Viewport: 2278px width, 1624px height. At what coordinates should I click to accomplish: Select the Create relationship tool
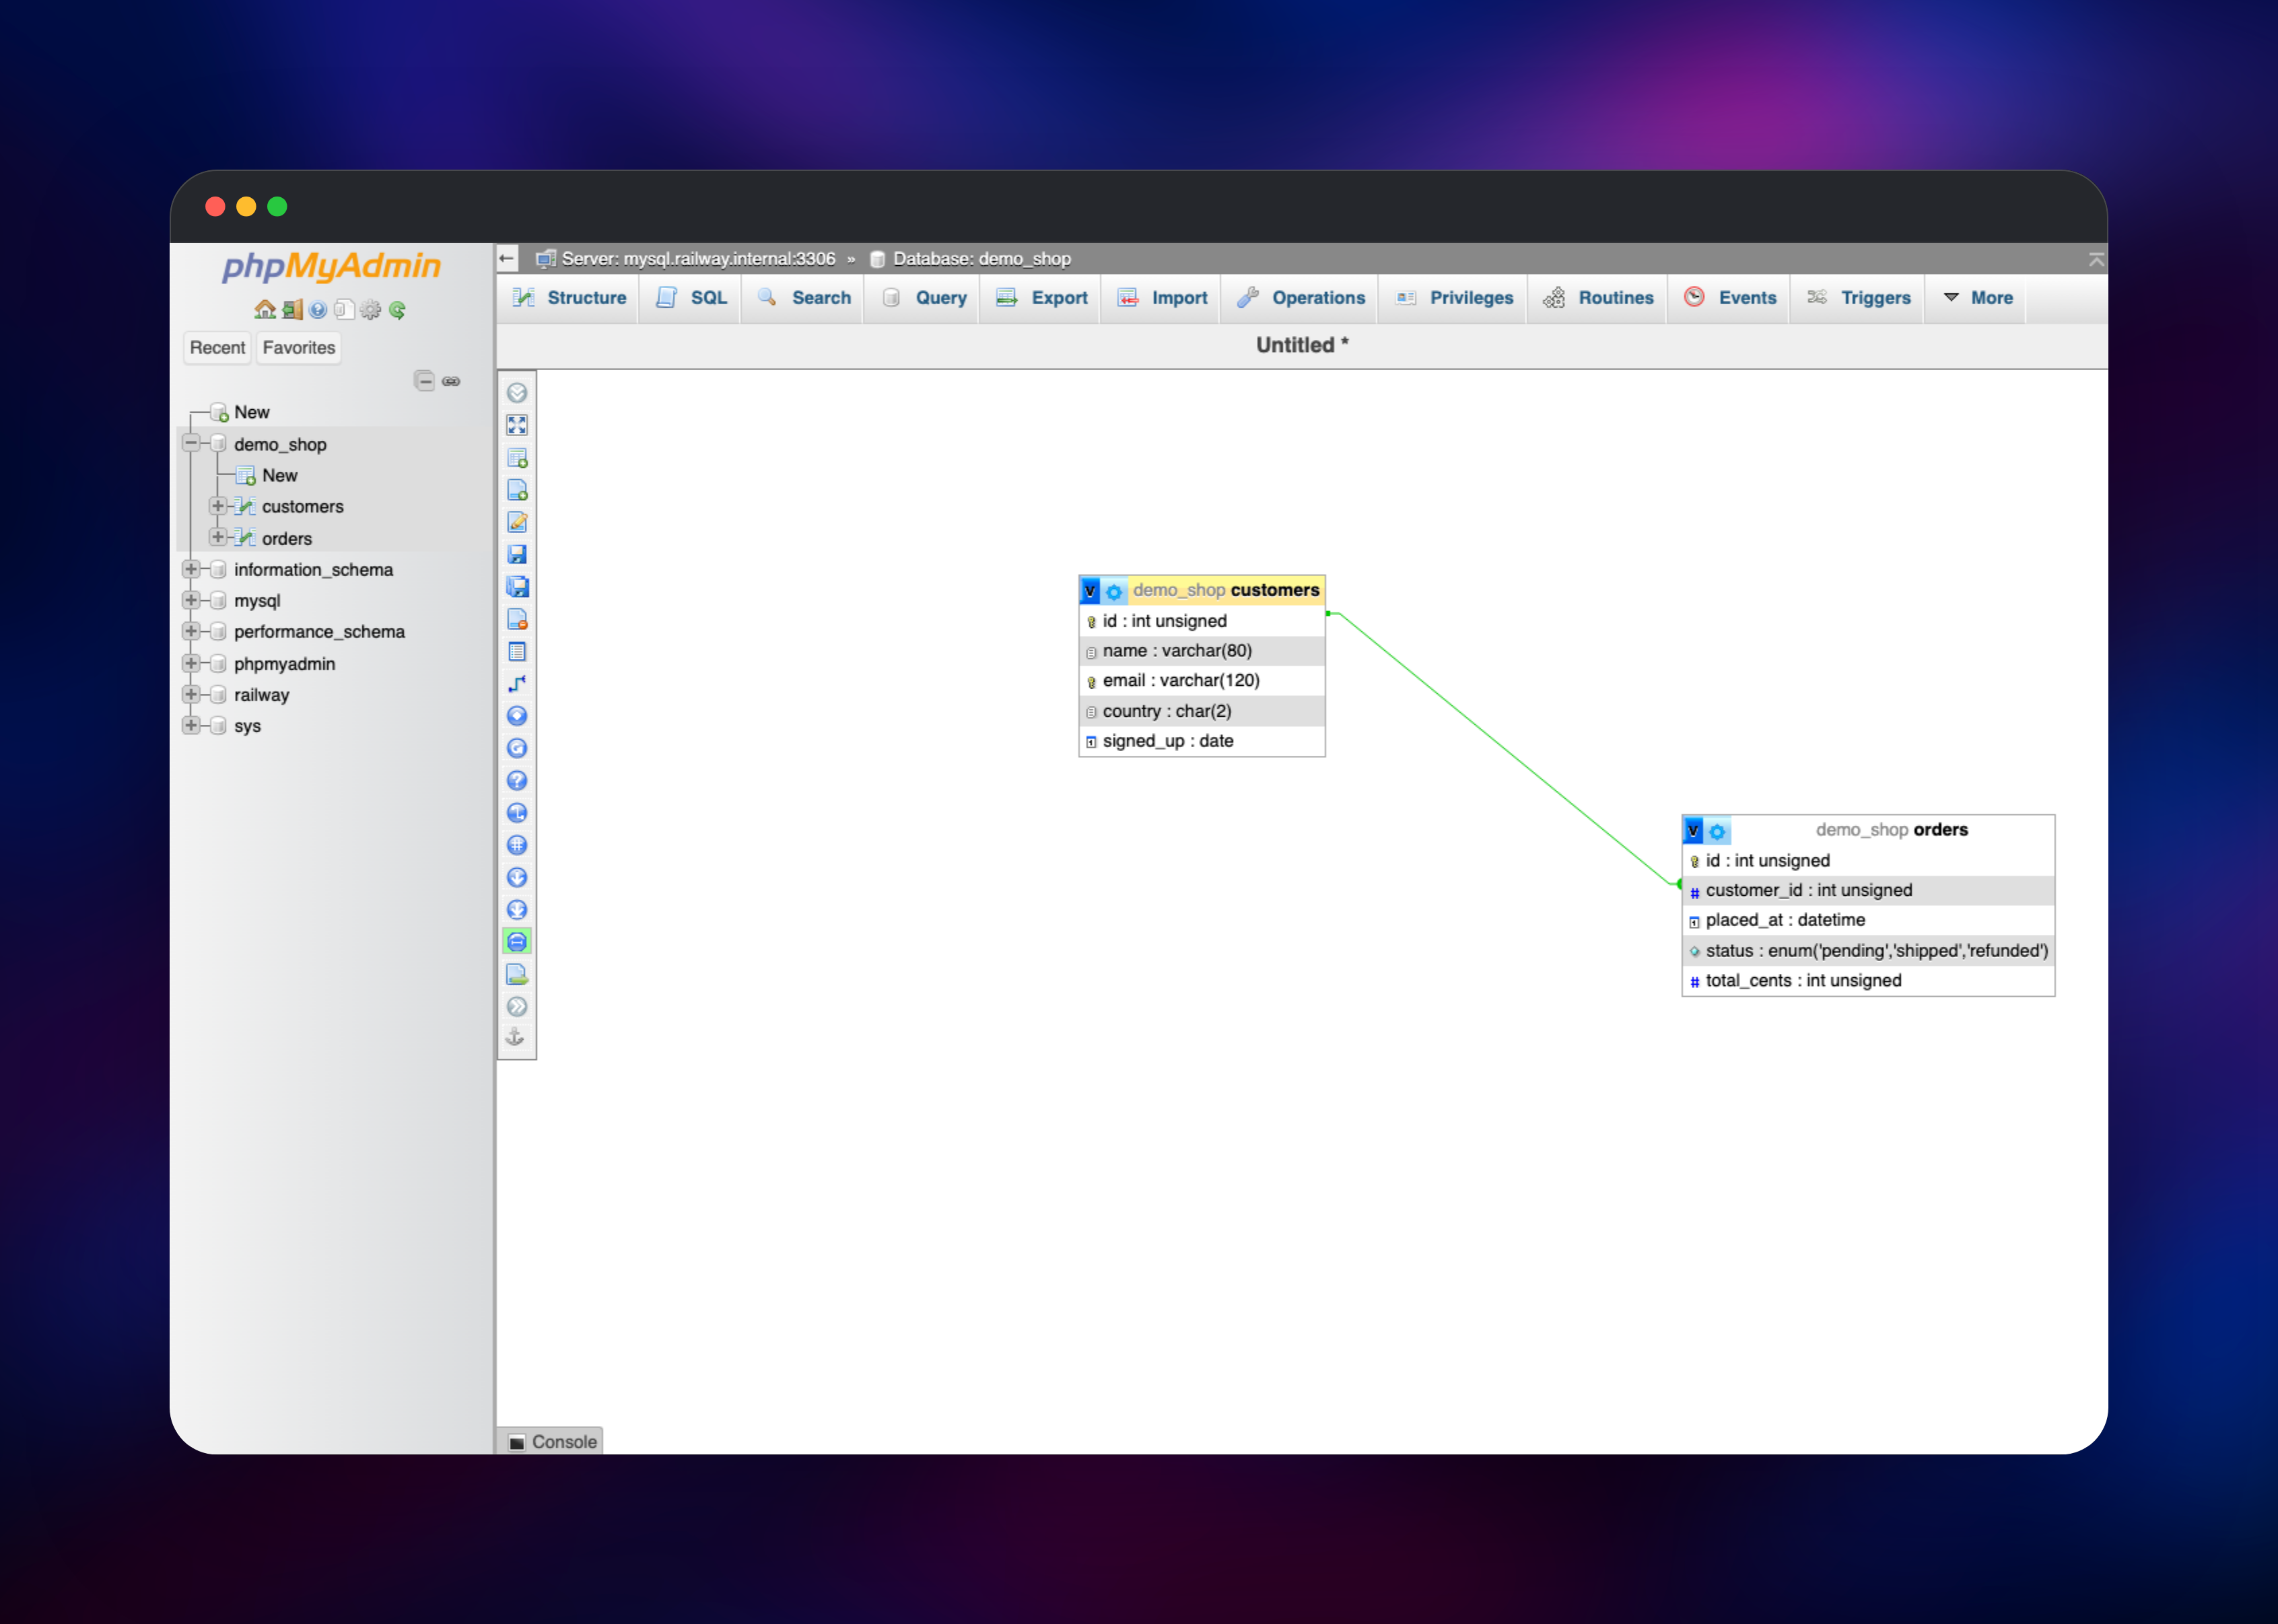(517, 684)
